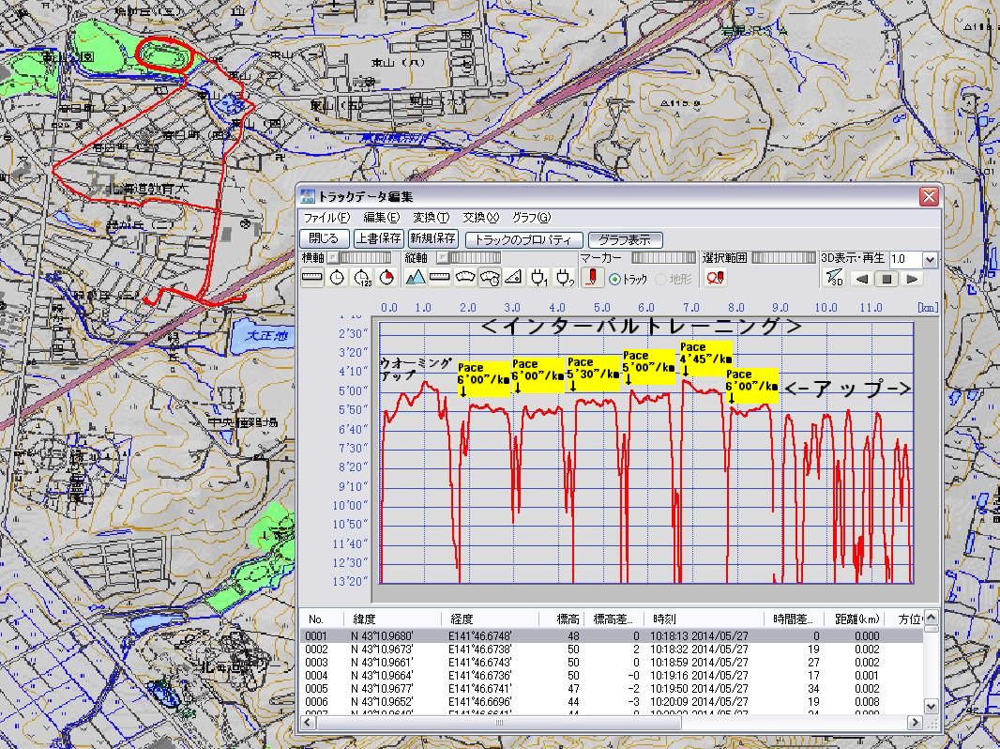This screenshot has width=1000, height=749.
Task: Select the speedometer-with-clock pace icon
Action: (x=490, y=278)
